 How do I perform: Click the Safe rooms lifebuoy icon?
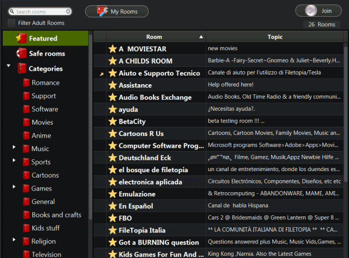point(22,53)
